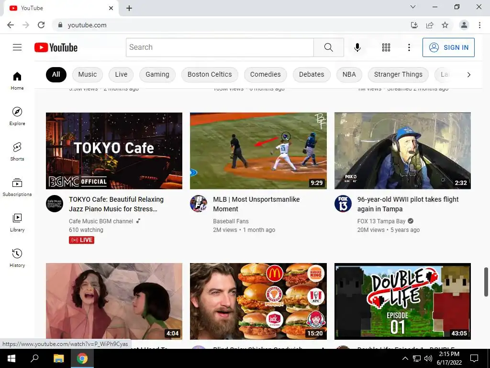490x368 pixels.
Task: Open the hamburger guide menu
Action: coord(17,47)
